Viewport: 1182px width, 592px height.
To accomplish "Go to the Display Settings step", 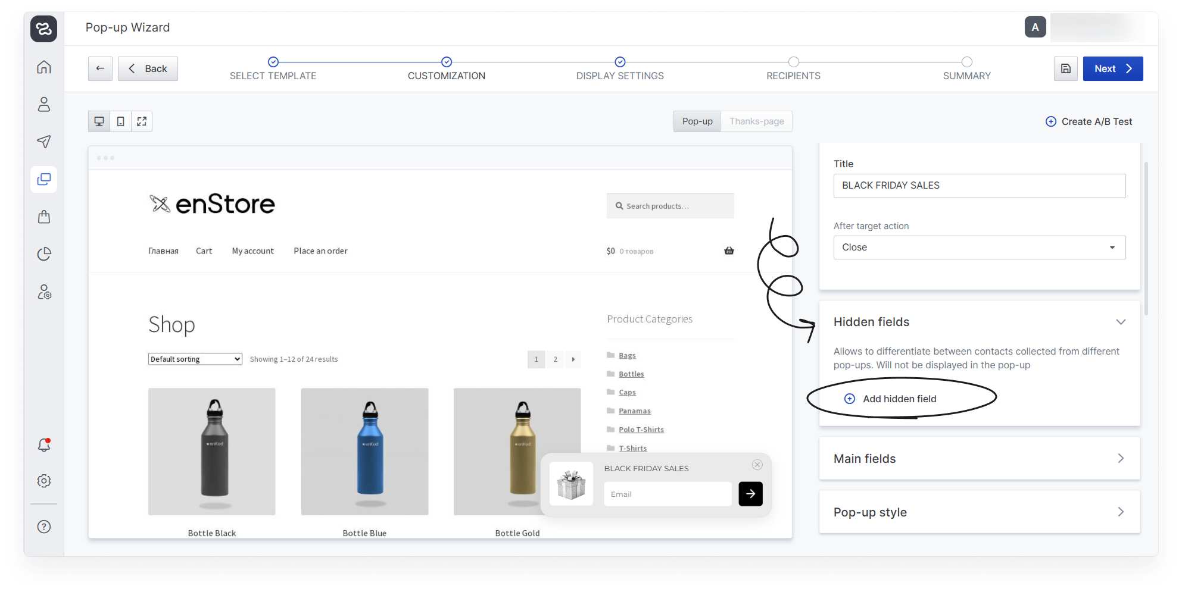I will [x=620, y=69].
